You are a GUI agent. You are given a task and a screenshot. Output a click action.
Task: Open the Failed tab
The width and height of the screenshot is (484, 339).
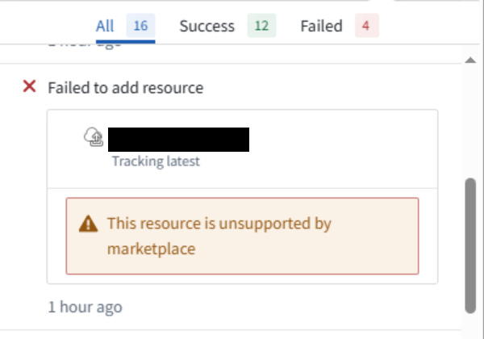[x=340, y=26]
